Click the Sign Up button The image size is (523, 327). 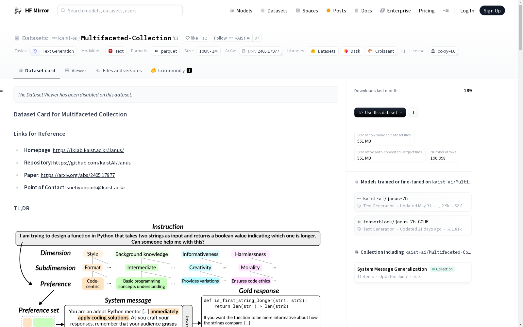click(x=492, y=11)
